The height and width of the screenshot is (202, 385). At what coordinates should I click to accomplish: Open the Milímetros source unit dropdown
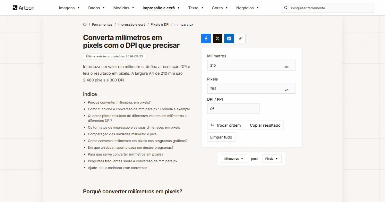(x=234, y=159)
